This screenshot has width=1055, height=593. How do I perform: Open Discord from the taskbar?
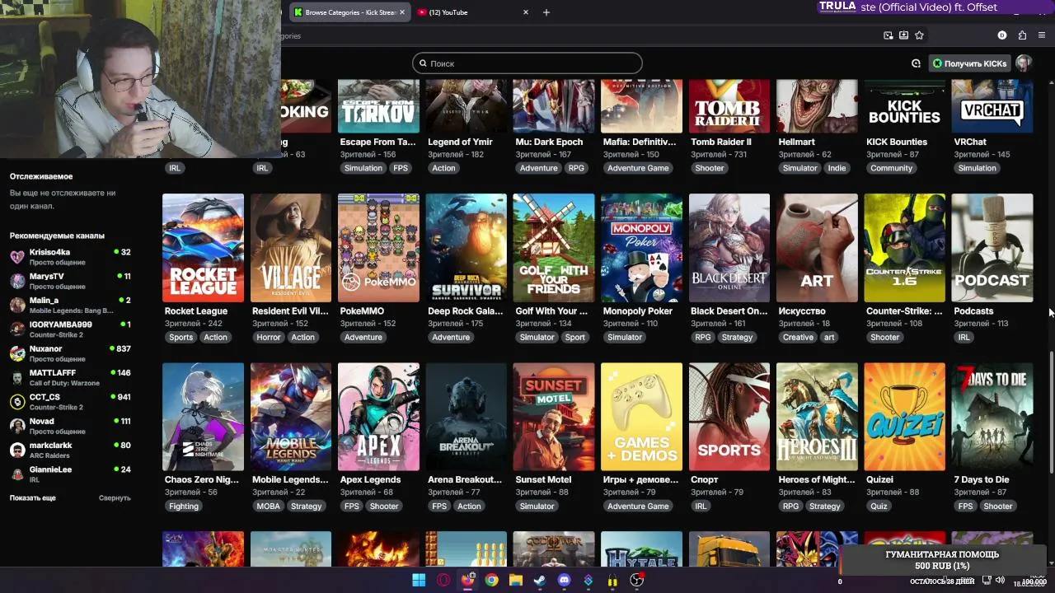tap(564, 581)
